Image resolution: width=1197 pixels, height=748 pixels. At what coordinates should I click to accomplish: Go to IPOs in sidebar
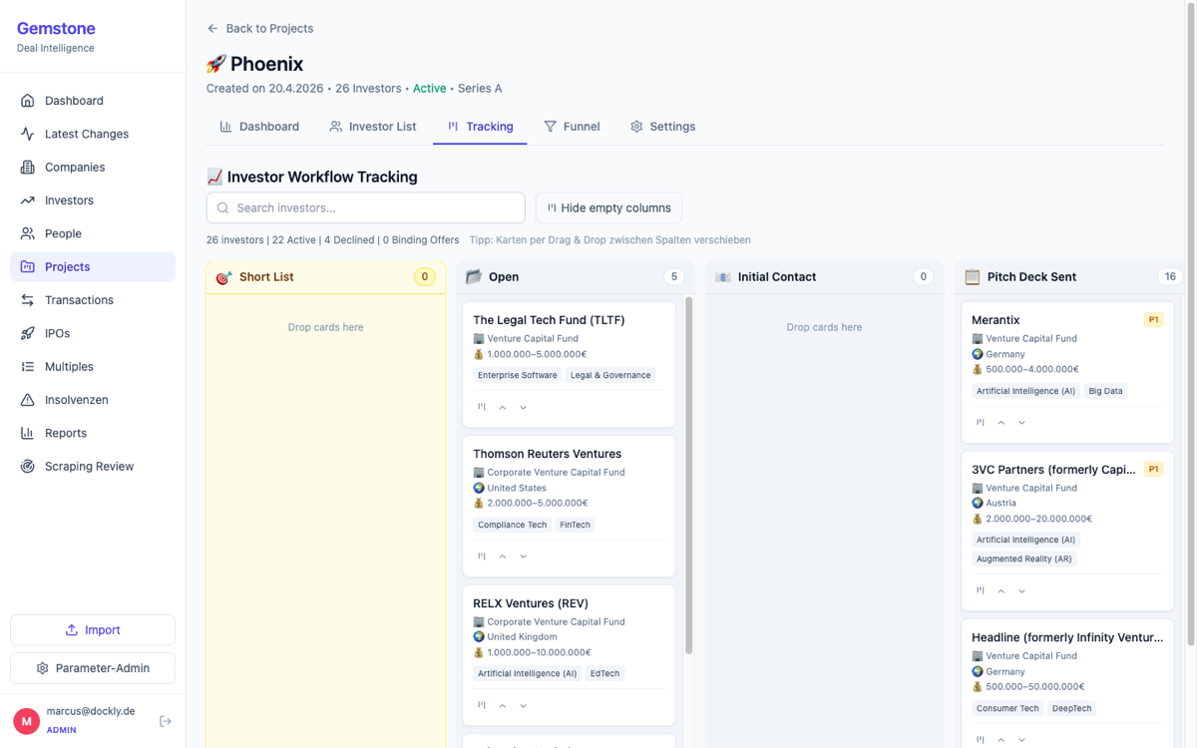click(93, 333)
